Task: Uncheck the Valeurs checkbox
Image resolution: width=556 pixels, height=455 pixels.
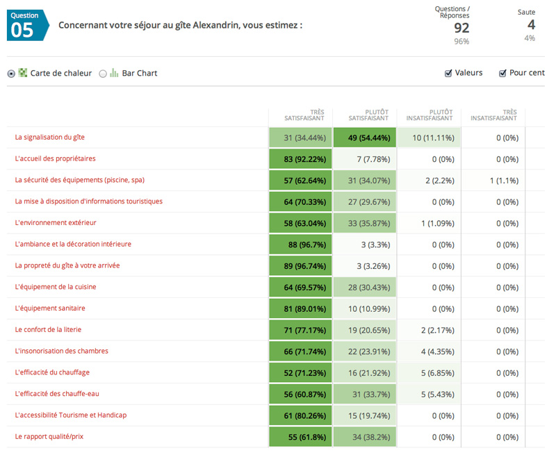Action: [448, 73]
